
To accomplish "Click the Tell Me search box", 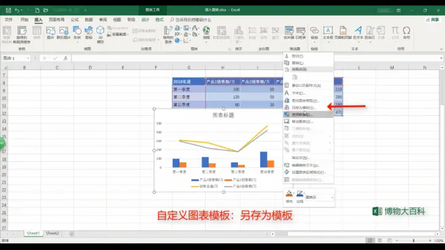I will (191, 20).
